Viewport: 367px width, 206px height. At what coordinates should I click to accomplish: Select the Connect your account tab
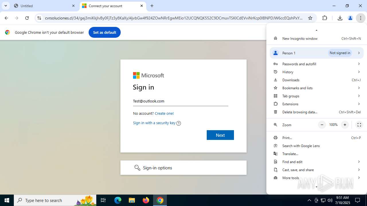(x=113, y=6)
